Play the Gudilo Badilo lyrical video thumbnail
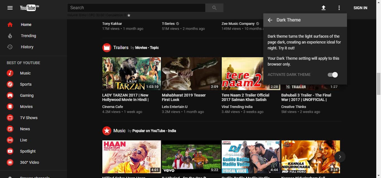381x178 pixels. click(251, 157)
